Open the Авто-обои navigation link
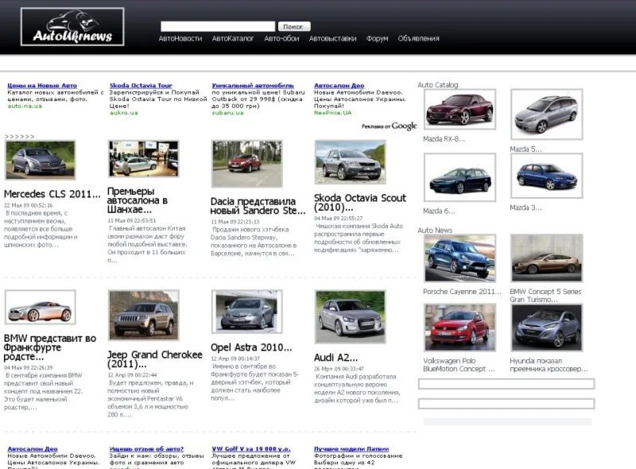This screenshot has width=636, height=469. point(281,38)
